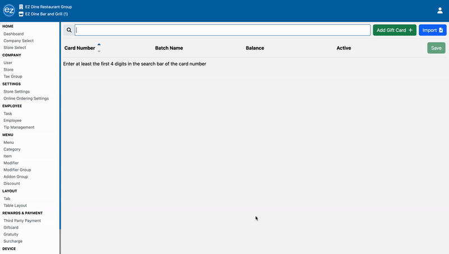Viewport: 449px width, 254px height.
Task: Open Tip Management in sidebar
Action: point(19,128)
